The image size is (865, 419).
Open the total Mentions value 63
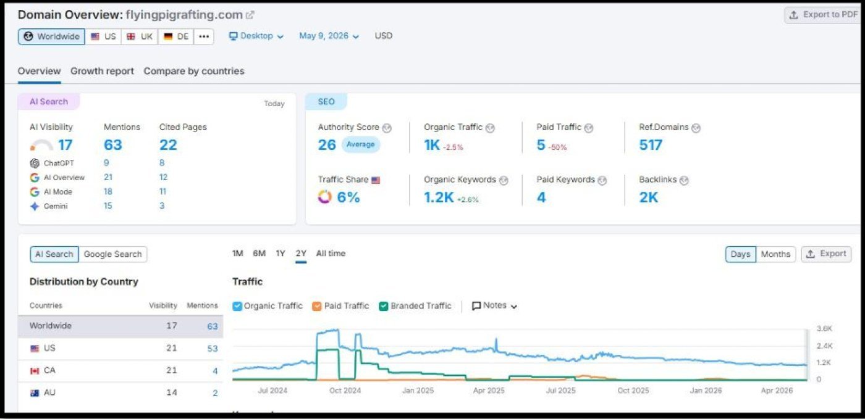(113, 145)
